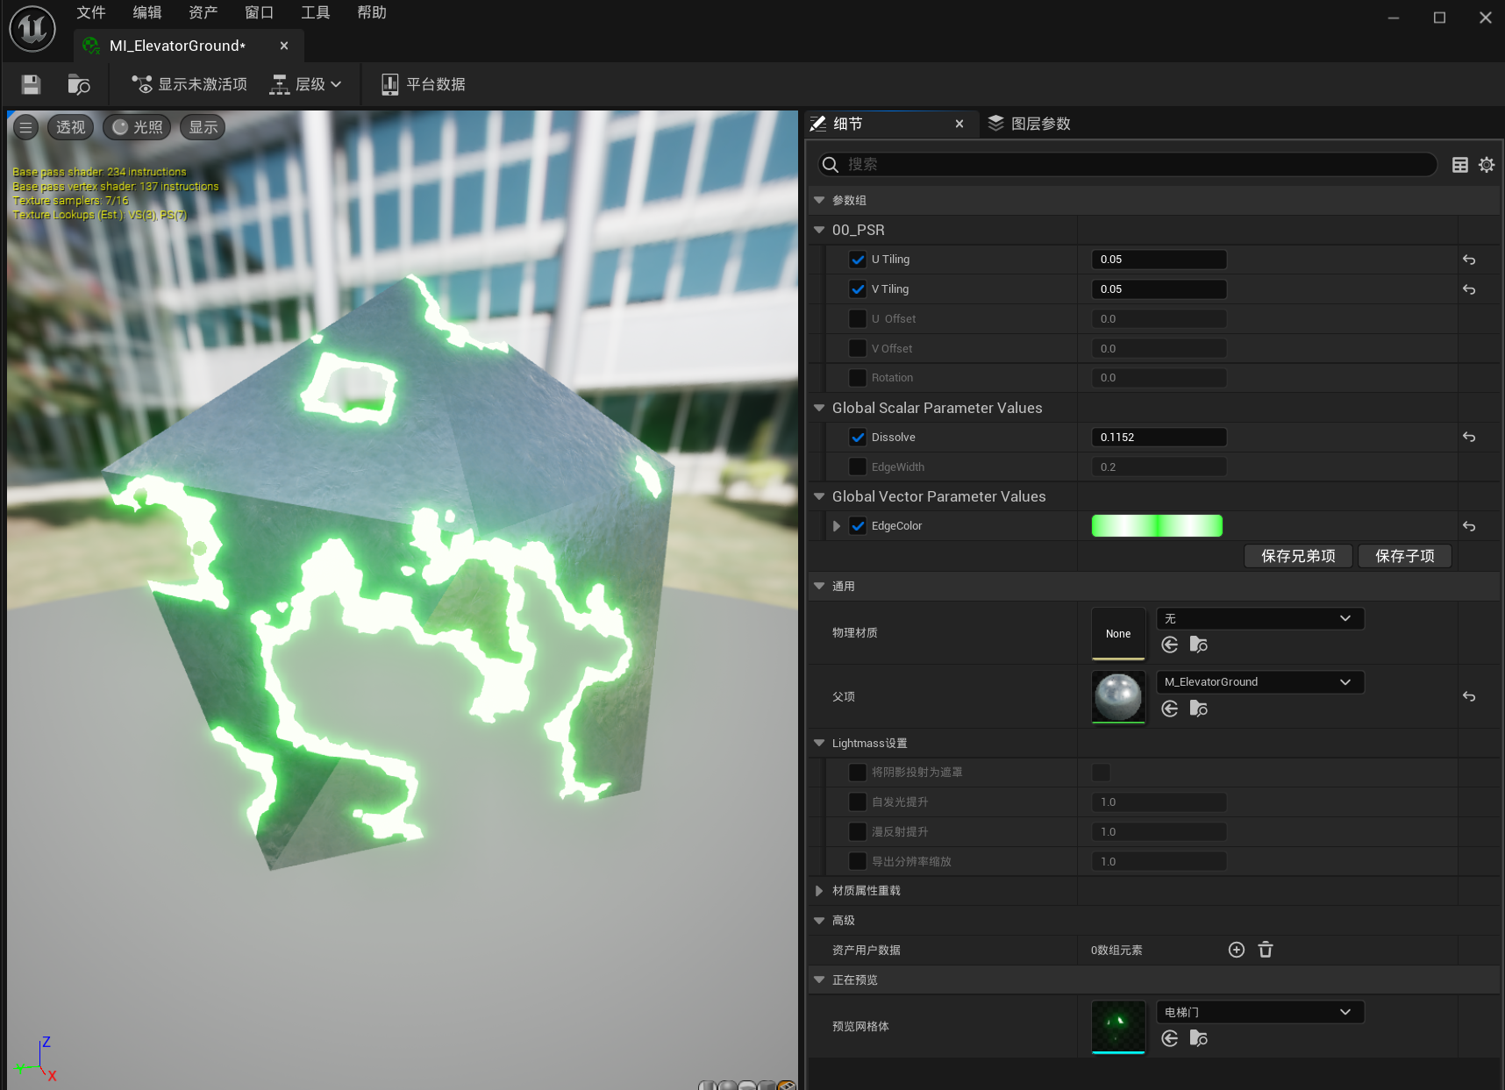
Task: Reset V Tiling to default arrow
Action: tap(1469, 289)
